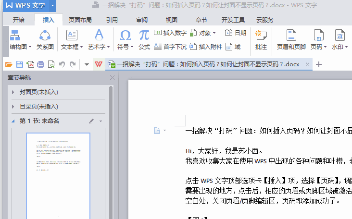
Task: Redo the last action
Action: pyautogui.click(x=73, y=64)
